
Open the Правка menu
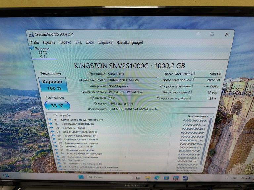(x=49, y=42)
